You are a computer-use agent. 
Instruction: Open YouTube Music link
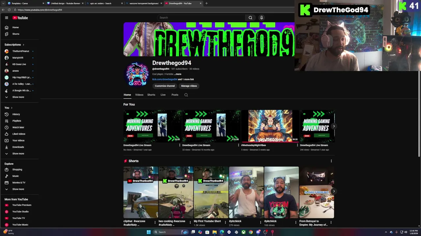[x=19, y=225]
